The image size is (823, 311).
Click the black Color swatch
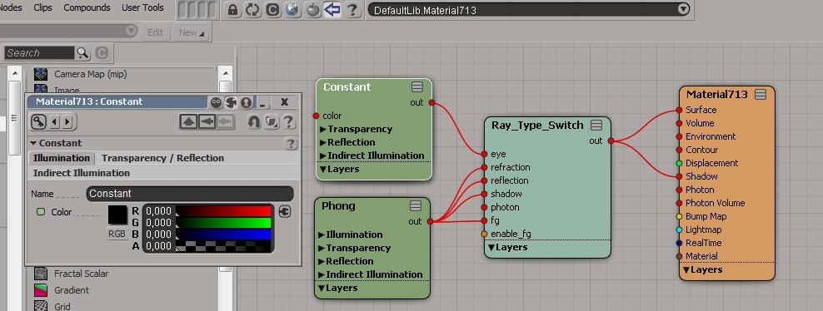[x=117, y=215]
